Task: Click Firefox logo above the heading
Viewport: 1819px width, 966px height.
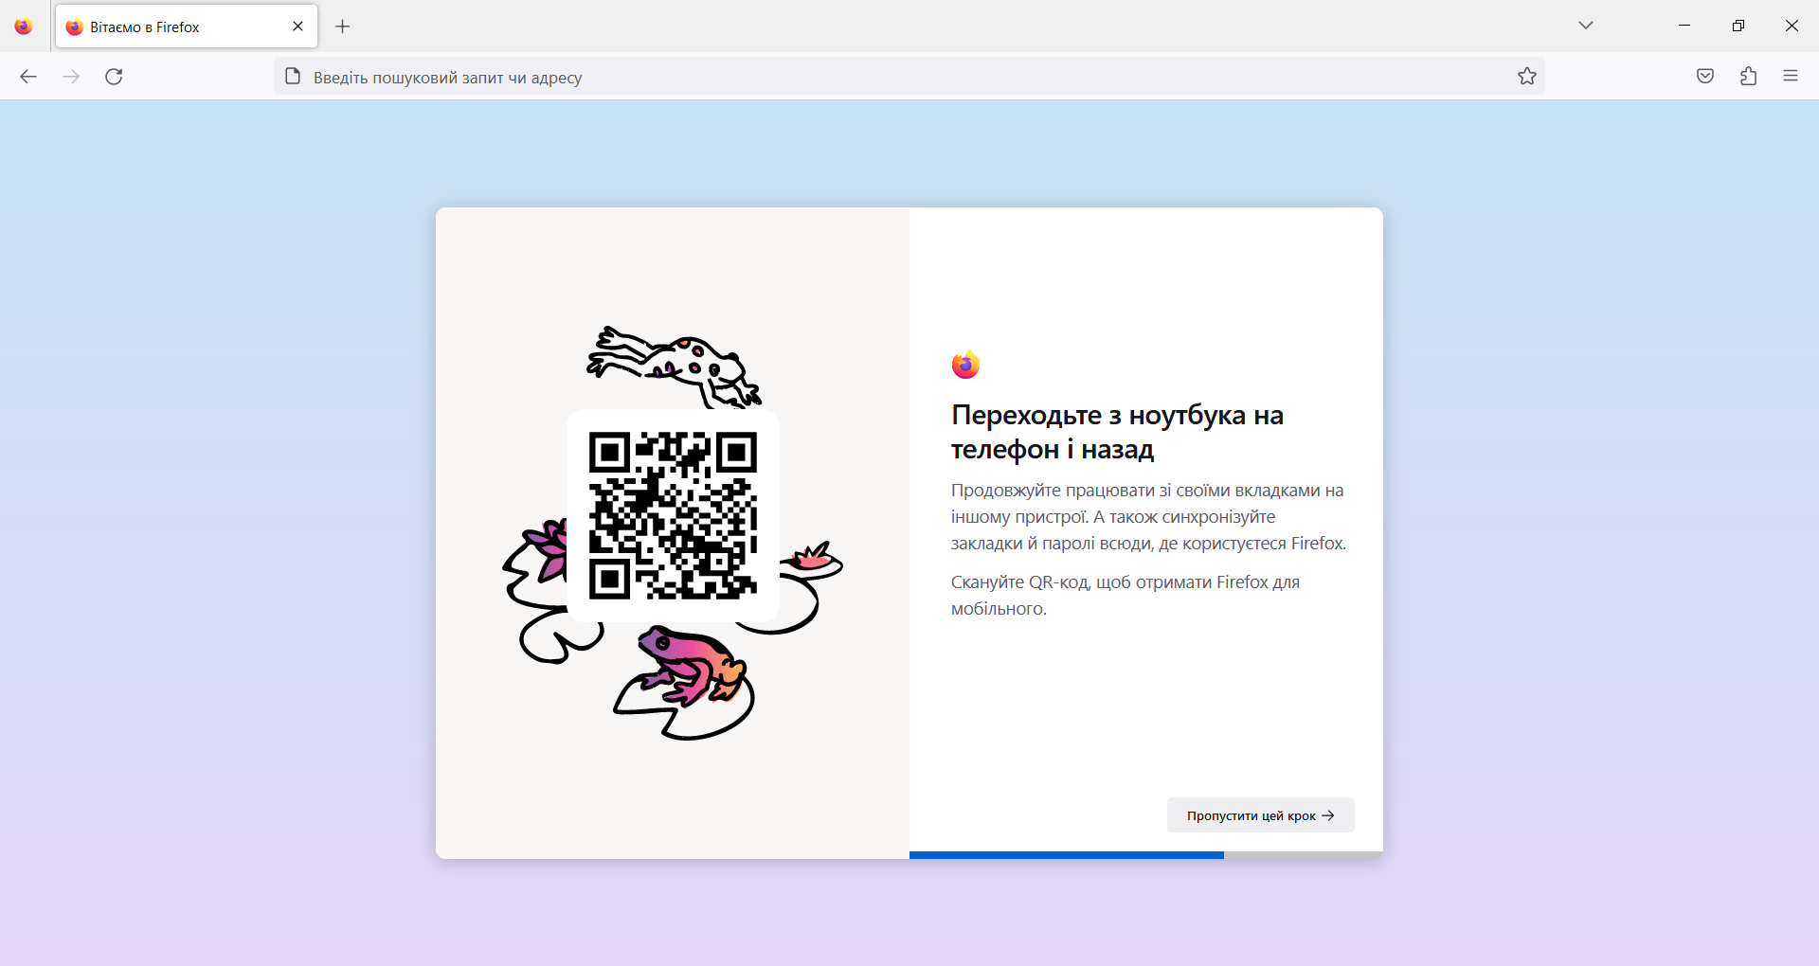Action: 965,365
